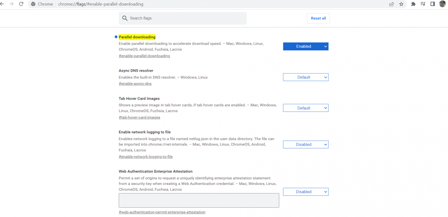Viewport: 448px width, 217px height.
Task: Open the #enable-async-dns anchor link
Action: 135,84
